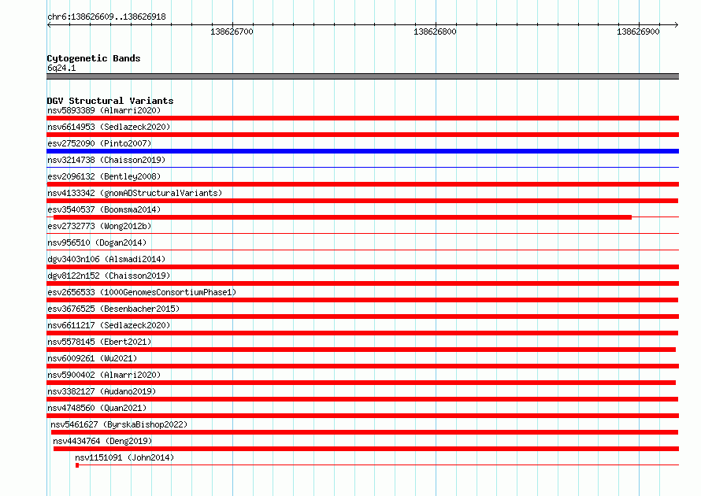701x496 pixels.
Task: Open the nsv6614953 (Sedlazeck2020) variant
Action: pos(109,127)
